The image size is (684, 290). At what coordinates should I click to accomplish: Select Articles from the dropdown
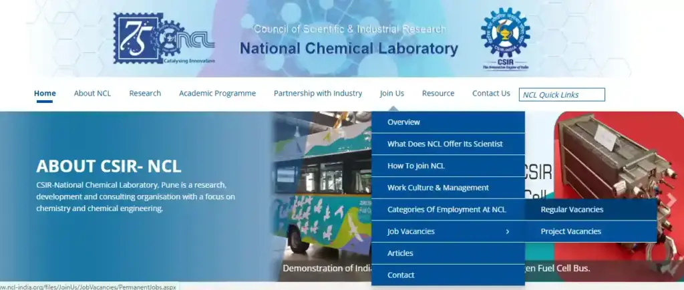pos(400,253)
